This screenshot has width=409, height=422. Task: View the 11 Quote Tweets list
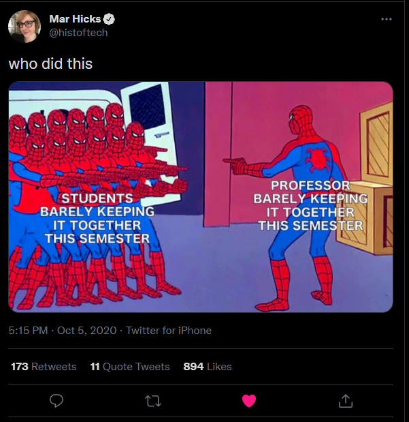pos(130,367)
